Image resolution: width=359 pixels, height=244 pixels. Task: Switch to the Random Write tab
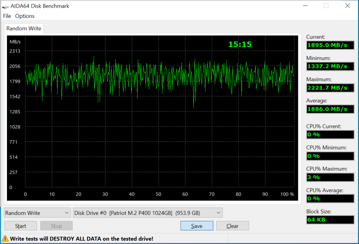(x=23, y=28)
